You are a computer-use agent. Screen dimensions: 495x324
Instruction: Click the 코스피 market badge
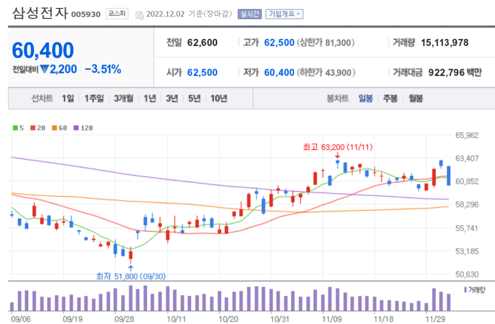coord(117,13)
